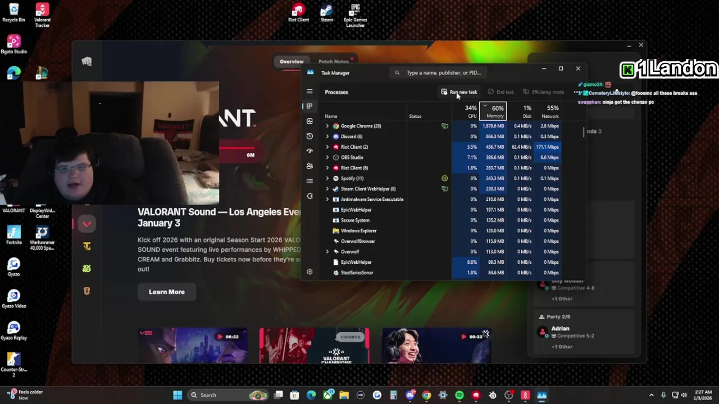Sort processes by Disk column

point(520,111)
